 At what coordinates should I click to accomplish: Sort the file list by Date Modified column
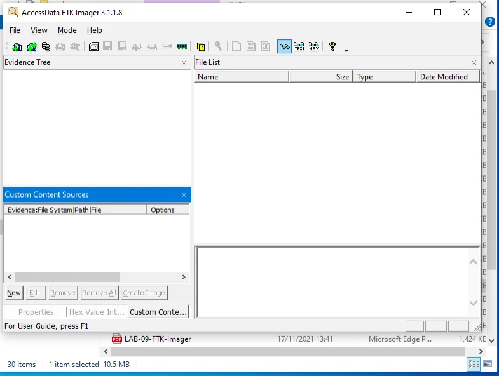point(444,77)
